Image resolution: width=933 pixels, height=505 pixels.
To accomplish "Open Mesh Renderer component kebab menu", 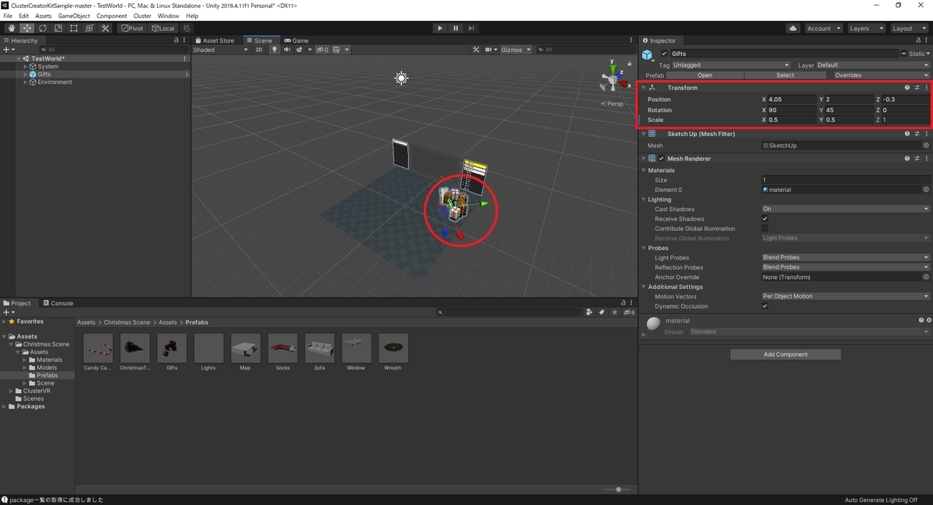I will click(926, 158).
